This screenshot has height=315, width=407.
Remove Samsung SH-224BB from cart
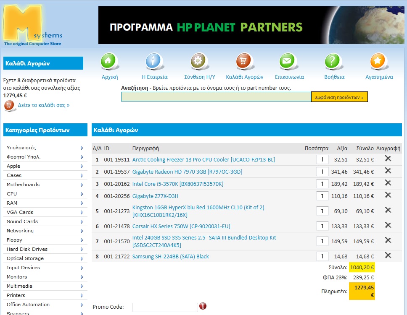(388, 256)
